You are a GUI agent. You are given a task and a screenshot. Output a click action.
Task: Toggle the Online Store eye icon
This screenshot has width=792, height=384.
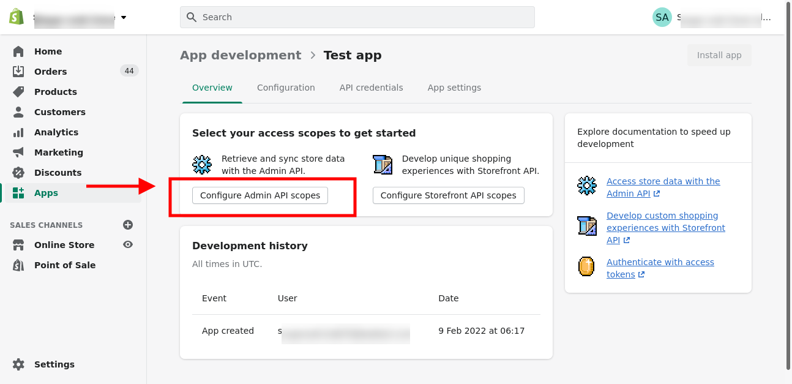(128, 244)
